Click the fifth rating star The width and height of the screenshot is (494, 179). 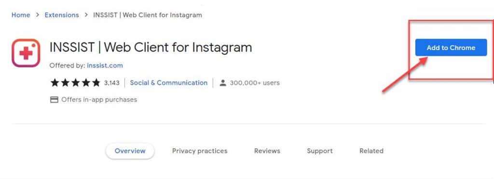click(x=96, y=83)
